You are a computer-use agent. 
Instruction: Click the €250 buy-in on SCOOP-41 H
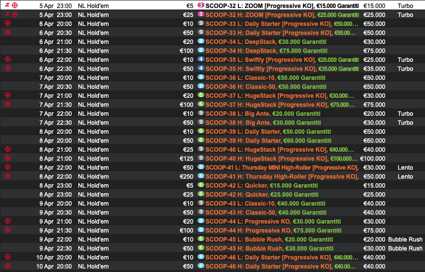pos(186,177)
